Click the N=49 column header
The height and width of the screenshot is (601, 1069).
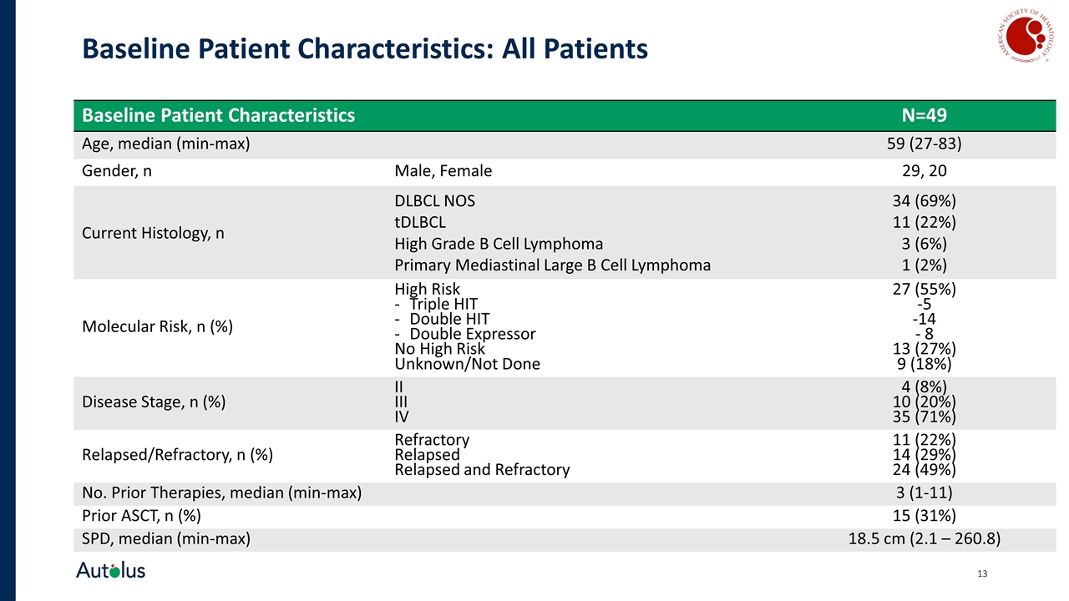(x=924, y=115)
